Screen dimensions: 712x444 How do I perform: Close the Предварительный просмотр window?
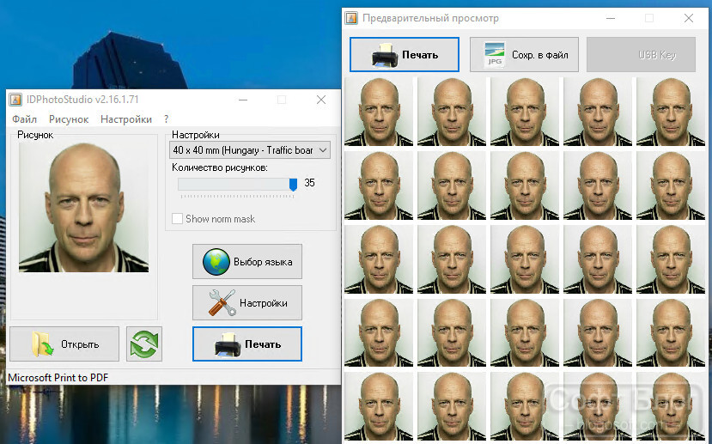(689, 18)
